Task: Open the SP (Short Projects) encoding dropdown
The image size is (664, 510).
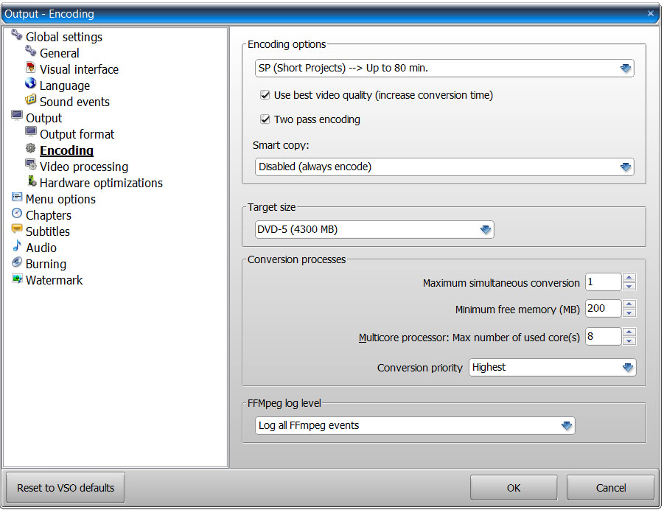Action: [x=444, y=69]
